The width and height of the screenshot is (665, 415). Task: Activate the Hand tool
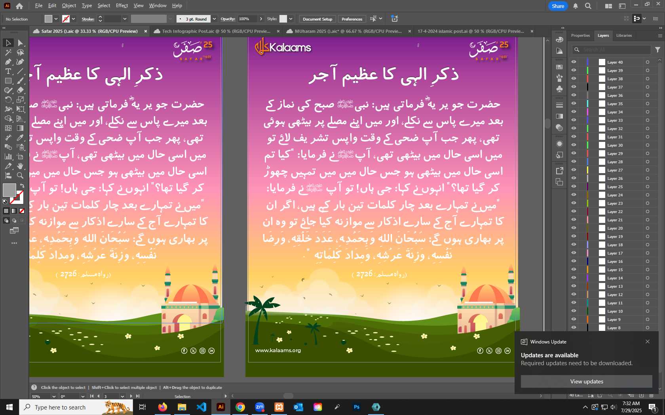pos(21,166)
